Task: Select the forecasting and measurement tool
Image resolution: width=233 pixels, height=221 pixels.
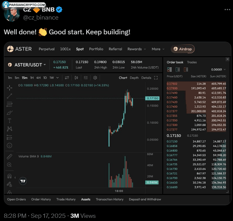Action: pyautogui.click(x=10, y=137)
